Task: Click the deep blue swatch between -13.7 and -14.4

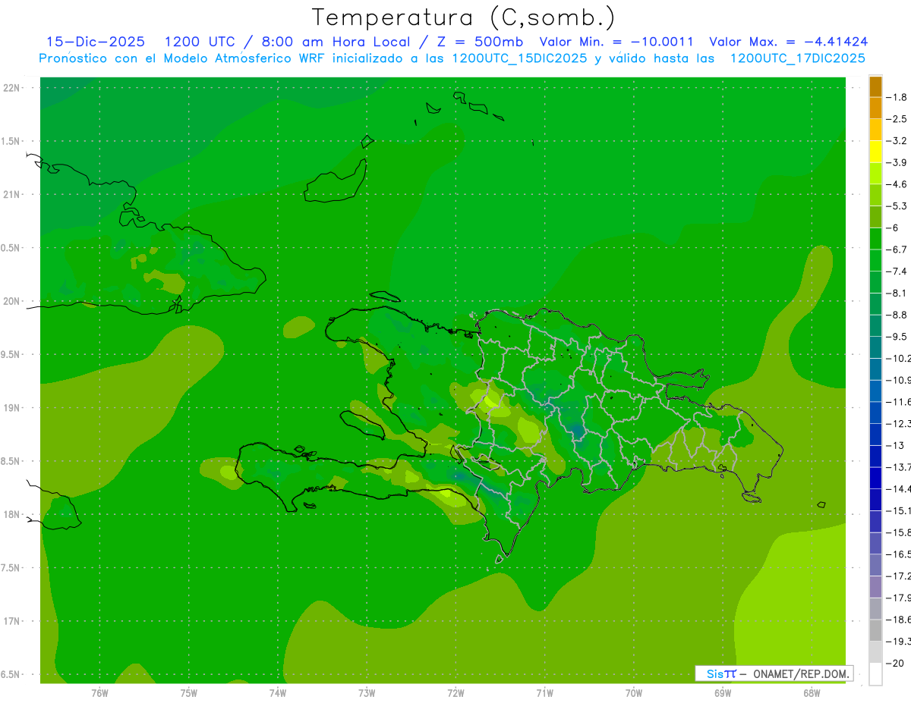Action: coord(875,478)
